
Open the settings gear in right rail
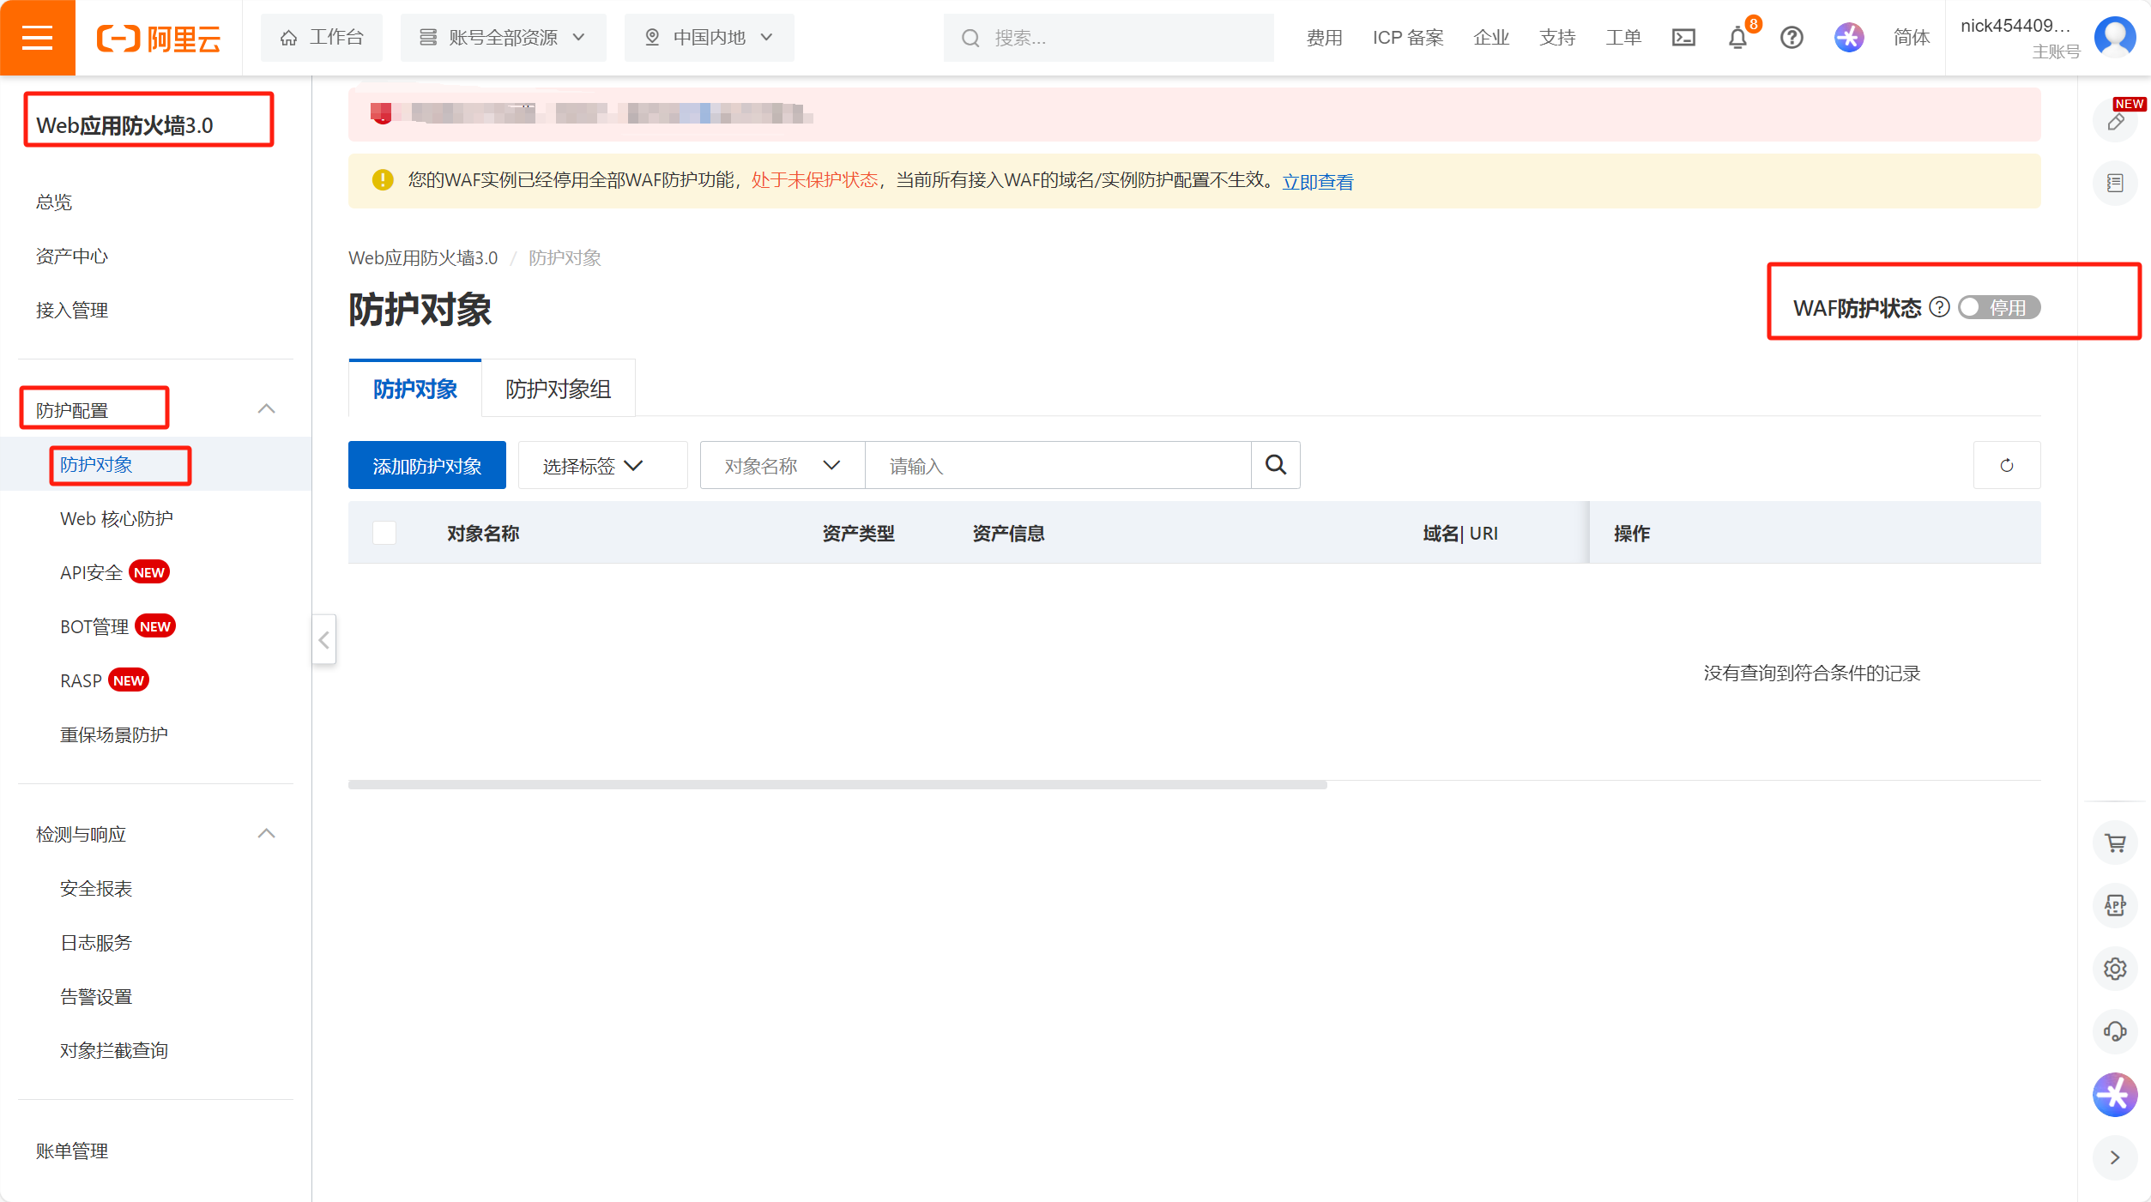(x=2115, y=969)
